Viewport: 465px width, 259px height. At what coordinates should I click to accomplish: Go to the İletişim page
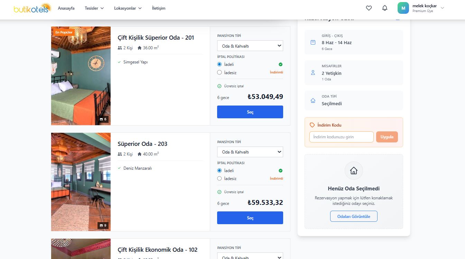coord(159,8)
